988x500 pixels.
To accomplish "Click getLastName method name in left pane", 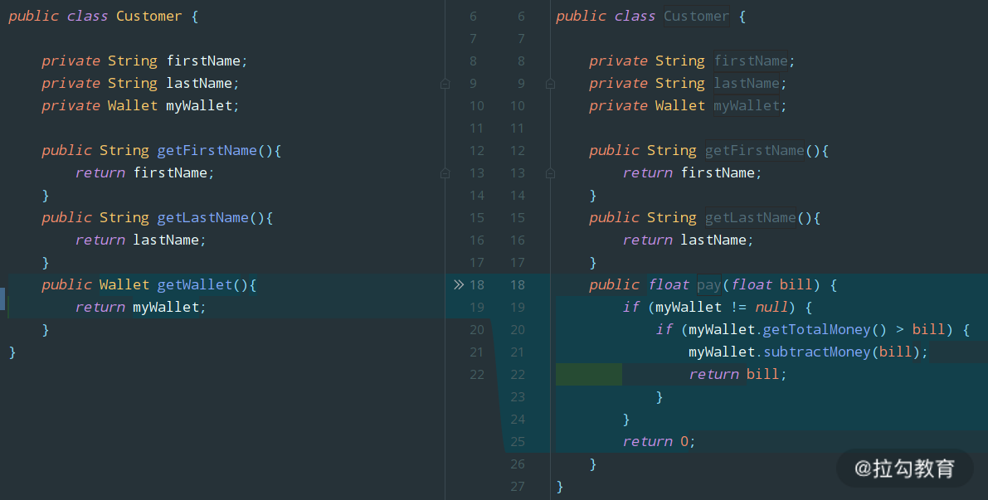I will click(203, 218).
